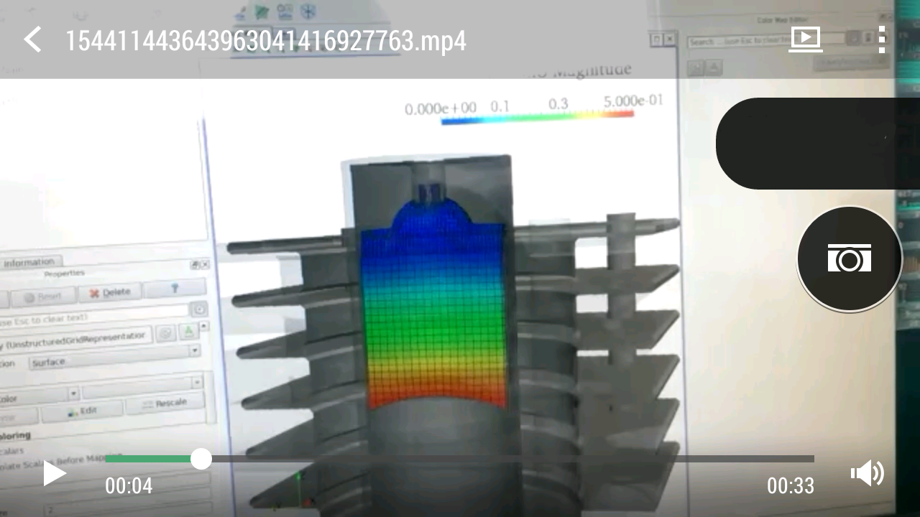Start playback with the play button
920x517 pixels.
[x=55, y=473]
